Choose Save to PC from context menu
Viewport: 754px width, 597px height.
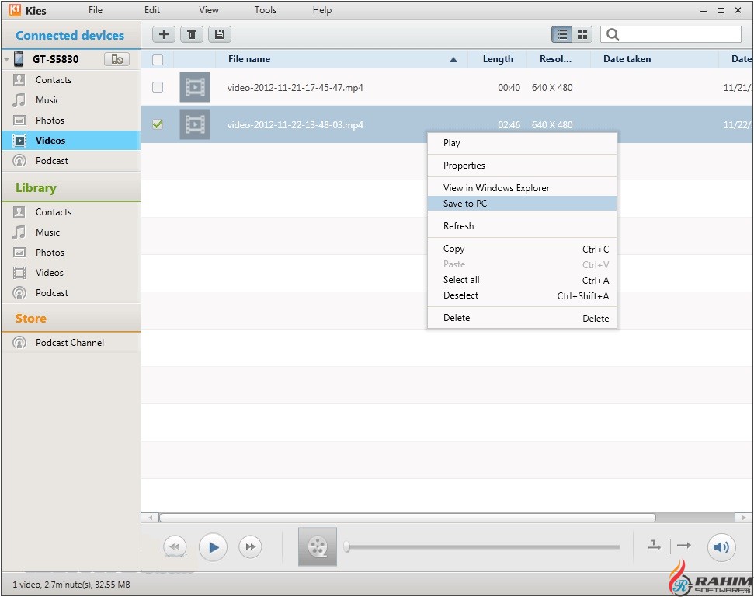[465, 204]
